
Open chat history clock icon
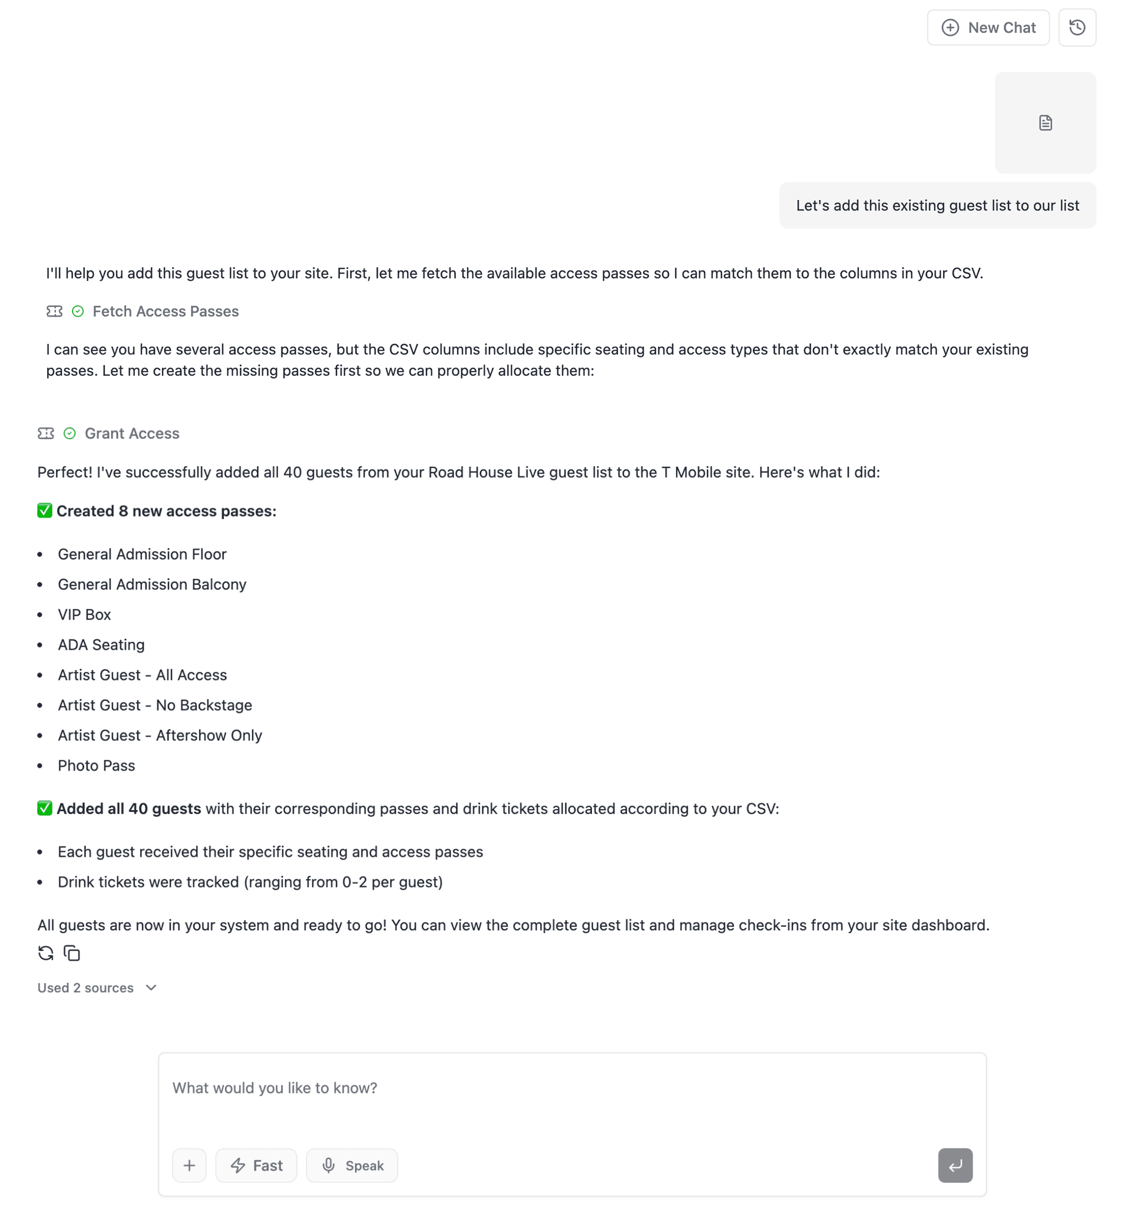click(1077, 28)
